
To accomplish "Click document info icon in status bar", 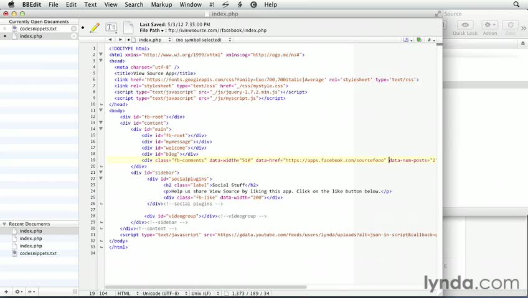I will (226, 293).
